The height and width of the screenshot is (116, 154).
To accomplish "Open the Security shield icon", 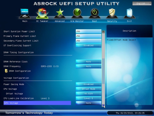I will (112, 13).
